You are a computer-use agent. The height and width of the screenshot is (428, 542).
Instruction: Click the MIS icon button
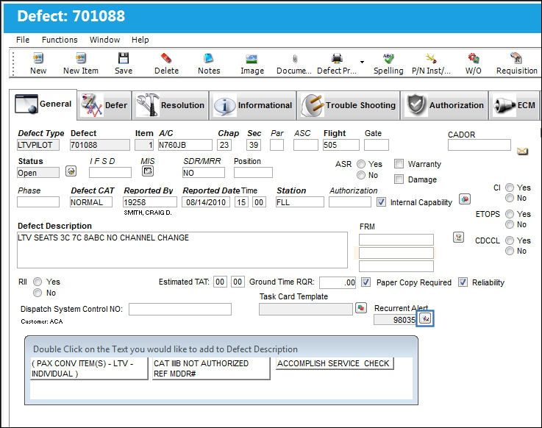tap(148, 171)
